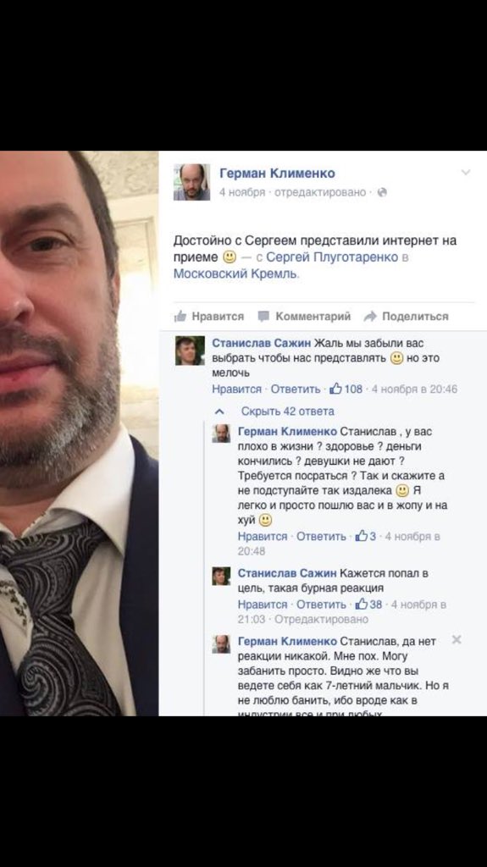
Task: Click the Комментарий speech bubble button
Action: [304, 317]
